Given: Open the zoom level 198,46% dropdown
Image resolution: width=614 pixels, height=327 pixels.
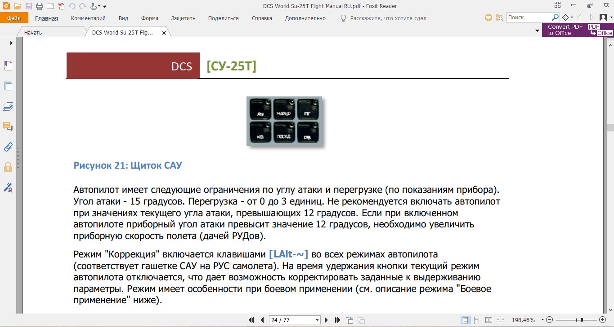Looking at the screenshot, I should 542,320.
